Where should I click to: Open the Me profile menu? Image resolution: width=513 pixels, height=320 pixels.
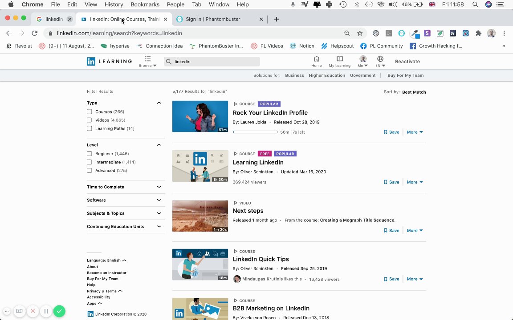(362, 61)
